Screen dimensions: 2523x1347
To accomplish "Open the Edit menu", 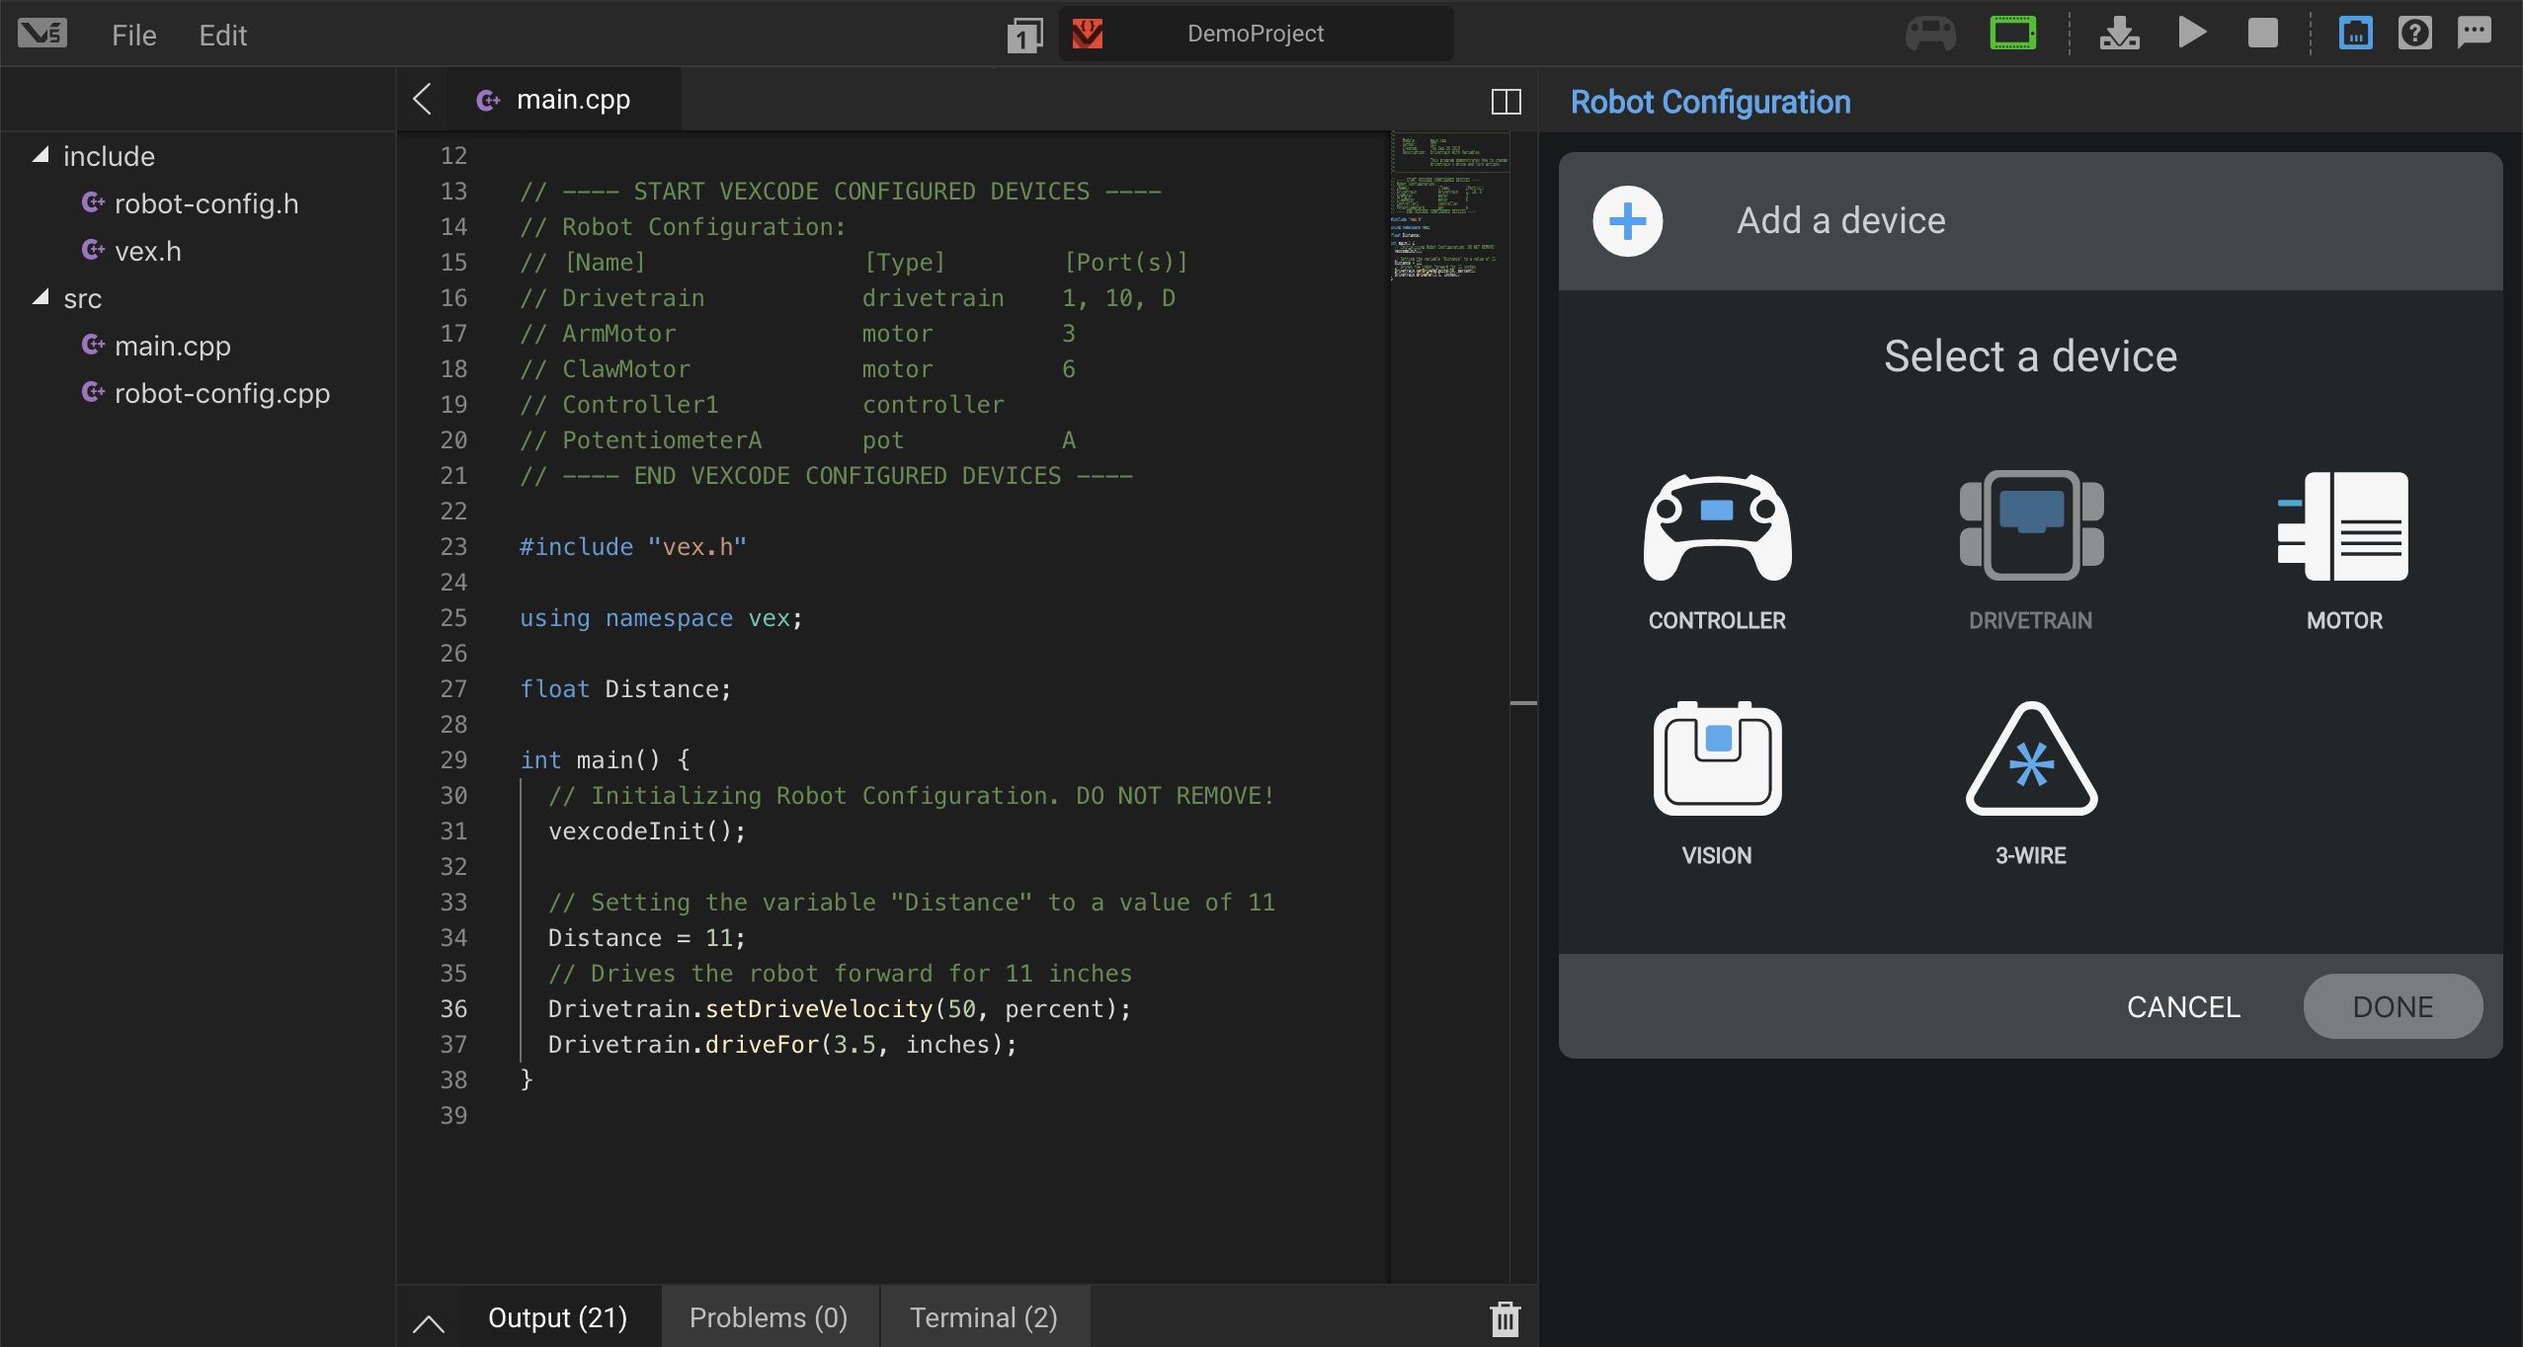I will [x=222, y=35].
